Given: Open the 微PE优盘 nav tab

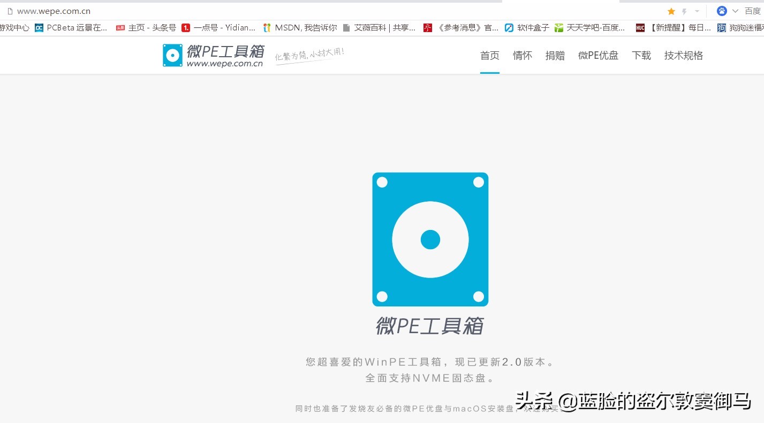Looking at the screenshot, I should point(599,56).
